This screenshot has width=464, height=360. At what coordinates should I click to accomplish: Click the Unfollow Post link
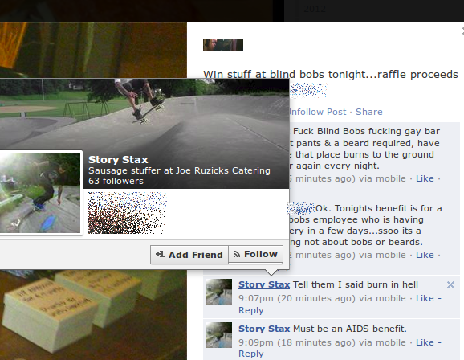(x=317, y=112)
